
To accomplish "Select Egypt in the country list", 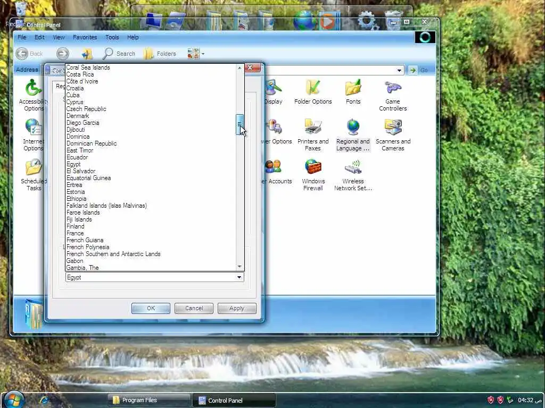I will point(73,164).
